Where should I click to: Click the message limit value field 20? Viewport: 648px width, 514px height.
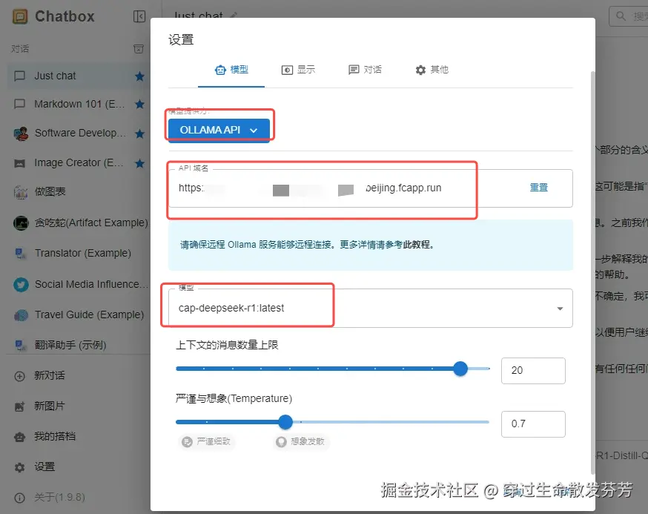[x=533, y=371]
